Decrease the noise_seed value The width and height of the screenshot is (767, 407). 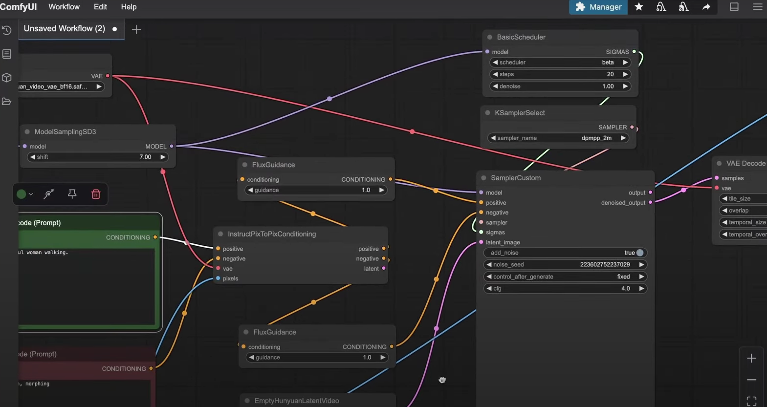pyautogui.click(x=489, y=264)
